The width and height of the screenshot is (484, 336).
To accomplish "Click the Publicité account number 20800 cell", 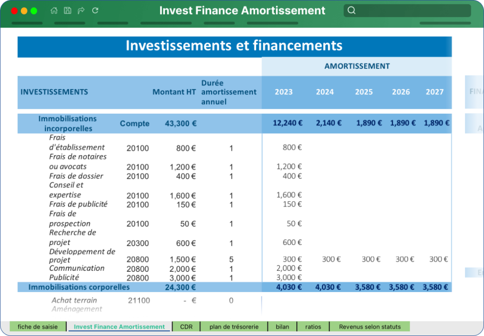I will [138, 278].
